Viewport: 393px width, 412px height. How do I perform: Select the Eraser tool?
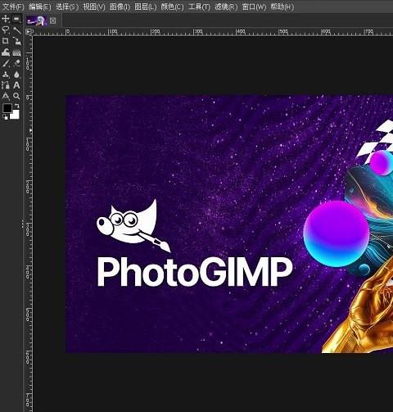pos(16,63)
